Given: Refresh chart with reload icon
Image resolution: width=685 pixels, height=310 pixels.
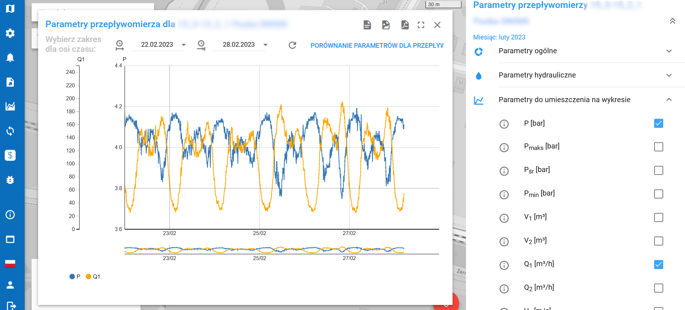Looking at the screenshot, I should [292, 45].
